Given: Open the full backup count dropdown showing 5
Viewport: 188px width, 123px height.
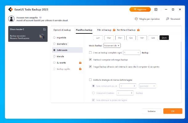Looking at the screenshot, I should point(132,53).
